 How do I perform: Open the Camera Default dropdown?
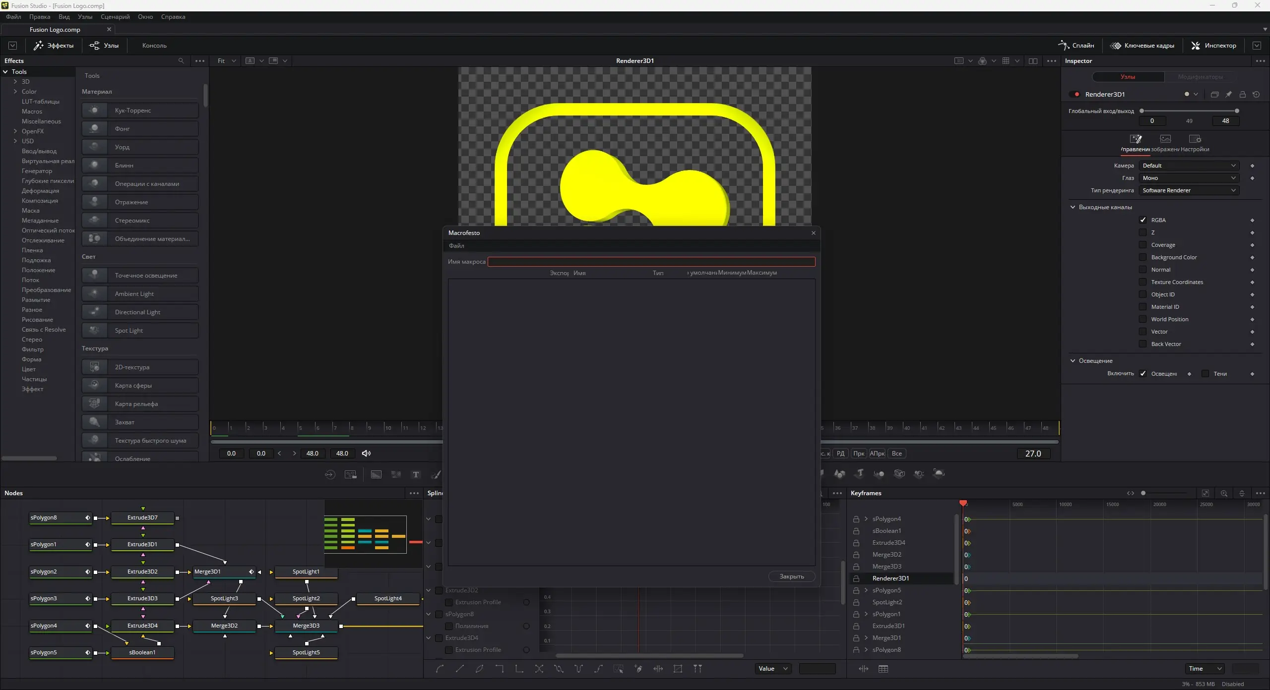(1188, 166)
